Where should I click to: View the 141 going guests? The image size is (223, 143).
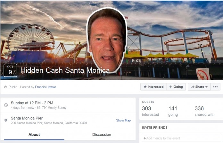(173, 111)
